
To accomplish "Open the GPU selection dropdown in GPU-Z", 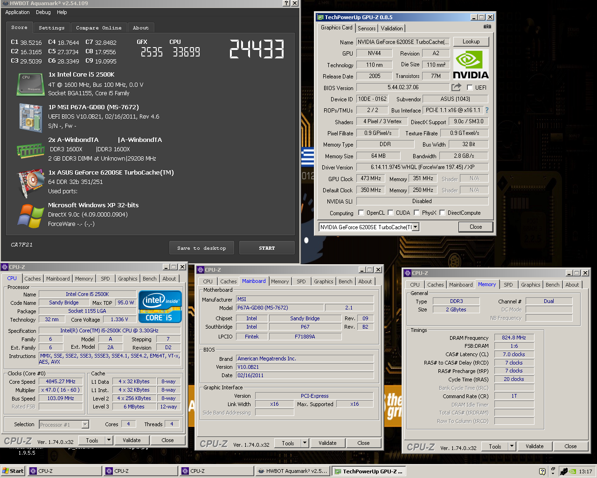I will pos(415,227).
